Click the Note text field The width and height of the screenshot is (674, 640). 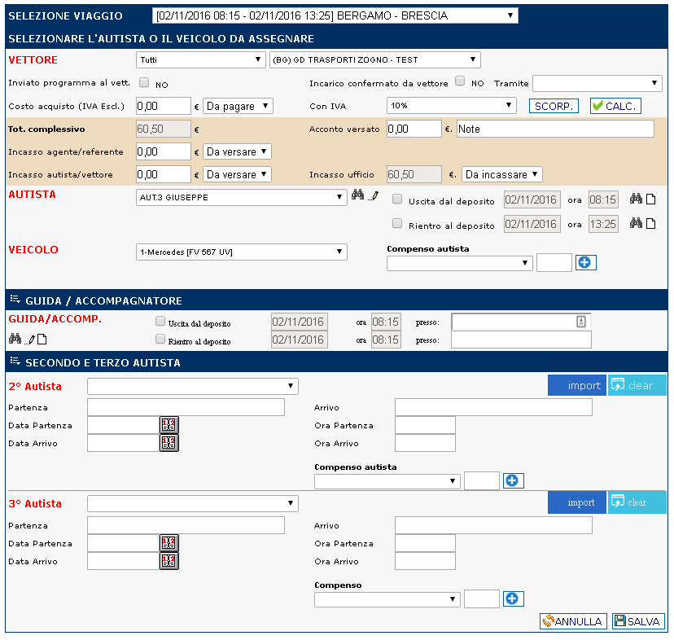pos(555,129)
